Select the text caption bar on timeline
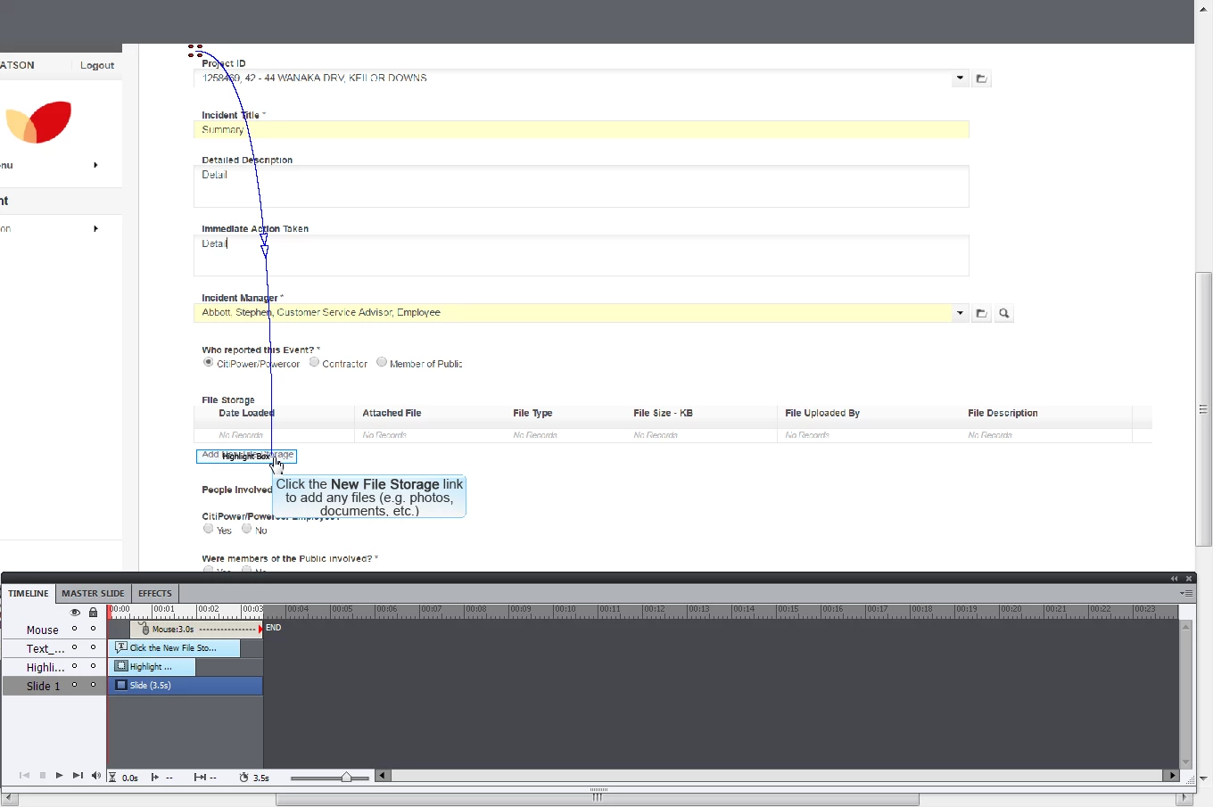This screenshot has width=1213, height=807. point(174,648)
